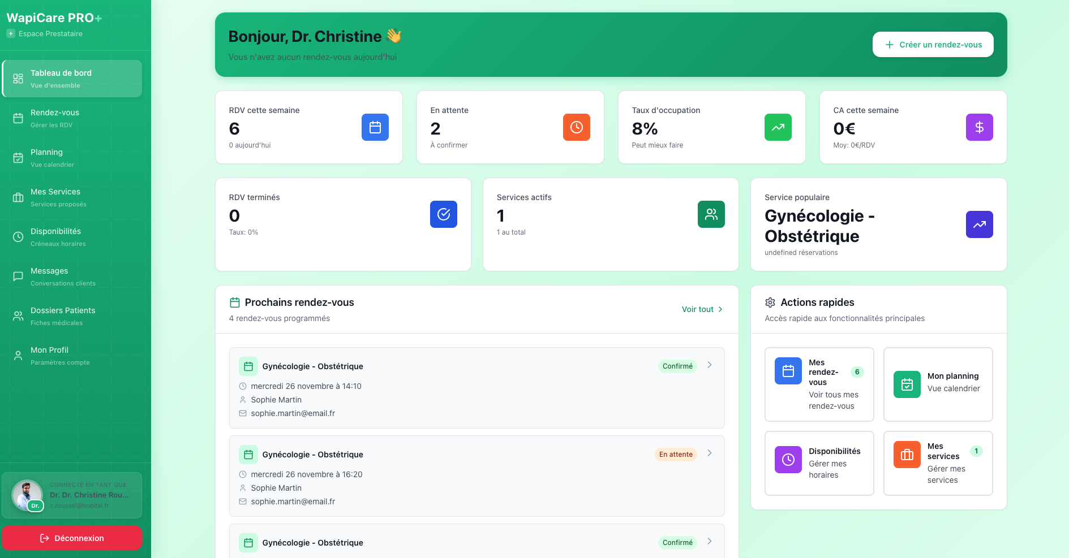The image size is (1069, 558).
Task: Click the Mes services notification count badge
Action: (x=977, y=451)
